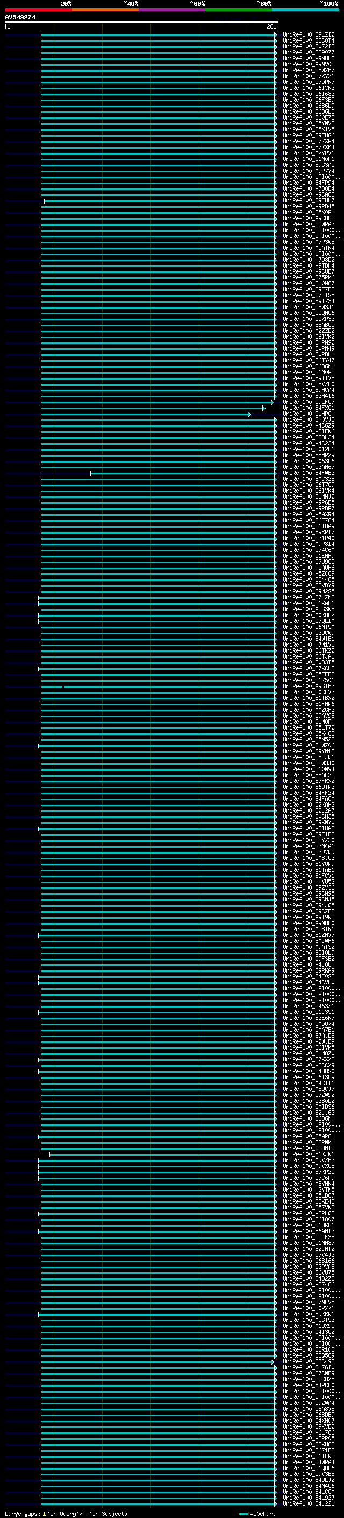Click the arrowhead ending the Q1HPC0 alignment bar
Image resolution: width=344 pixels, height=1518 pixels.
(x=249, y=414)
